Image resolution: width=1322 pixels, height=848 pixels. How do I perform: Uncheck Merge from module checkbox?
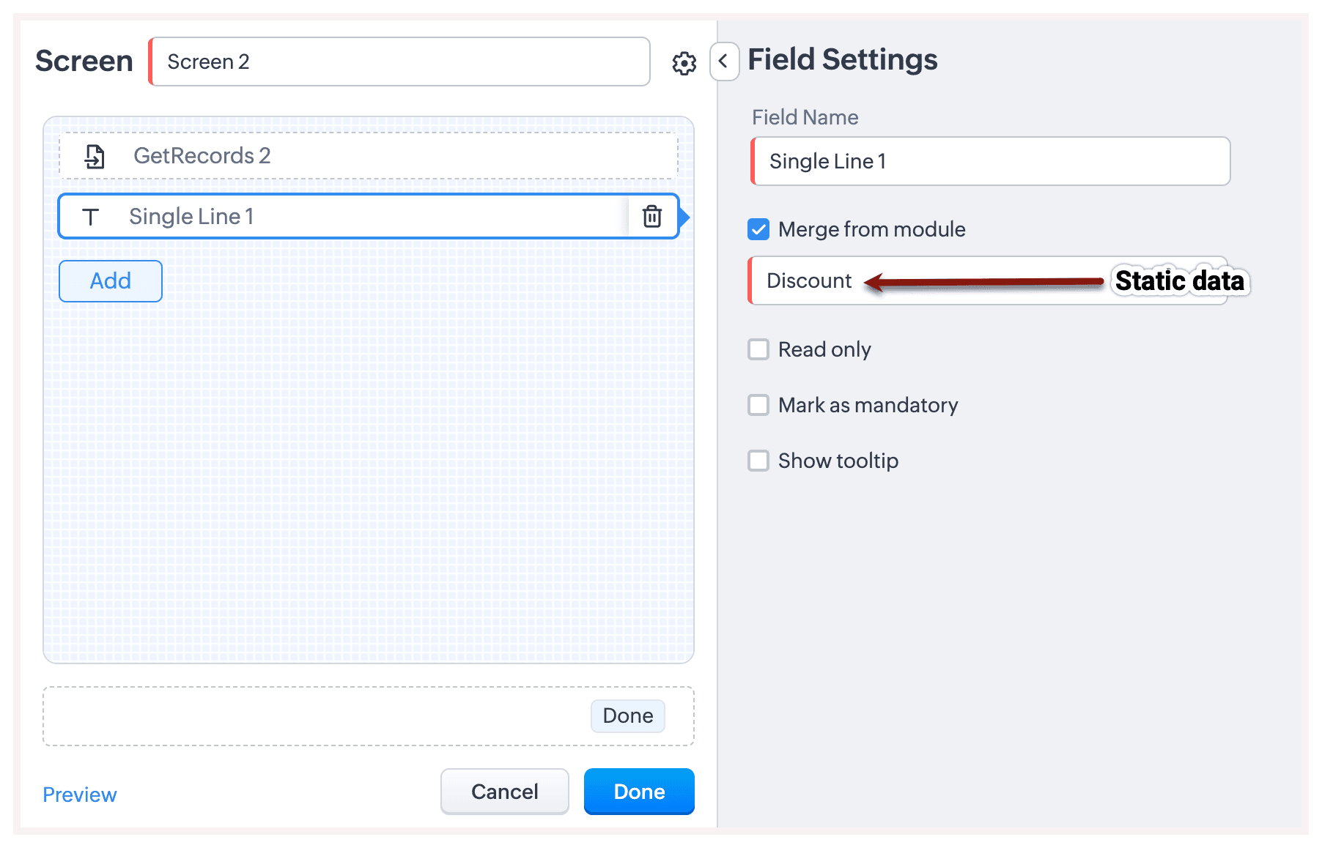click(758, 229)
